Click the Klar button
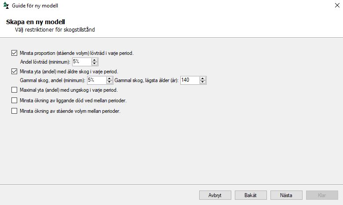The height and width of the screenshot is (205, 343). [x=322, y=195]
